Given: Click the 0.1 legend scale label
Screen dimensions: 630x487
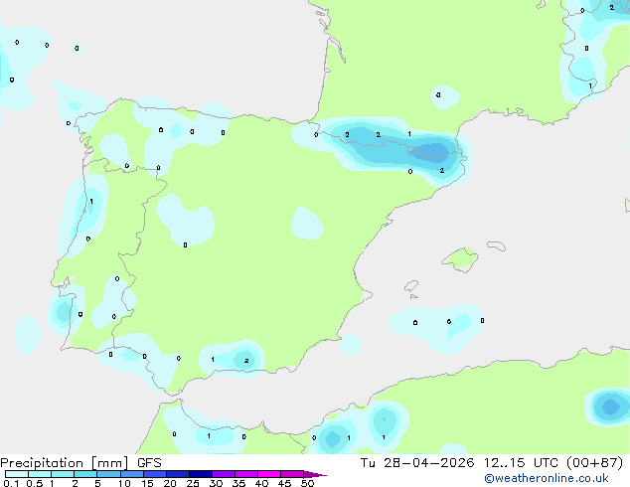Looking at the screenshot, I should coord(11,483).
